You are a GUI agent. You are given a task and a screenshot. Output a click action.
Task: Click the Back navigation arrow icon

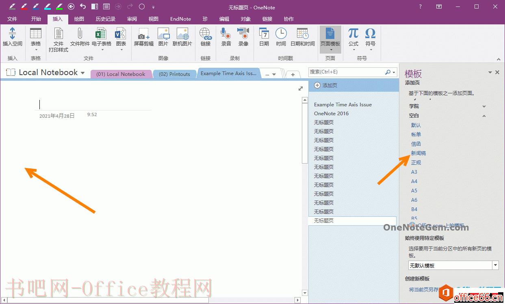tap(71, 6)
